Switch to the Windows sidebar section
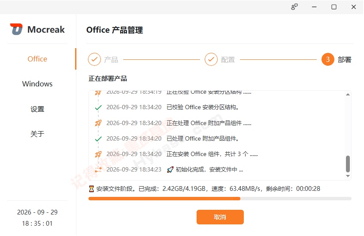364x236 pixels. (37, 84)
